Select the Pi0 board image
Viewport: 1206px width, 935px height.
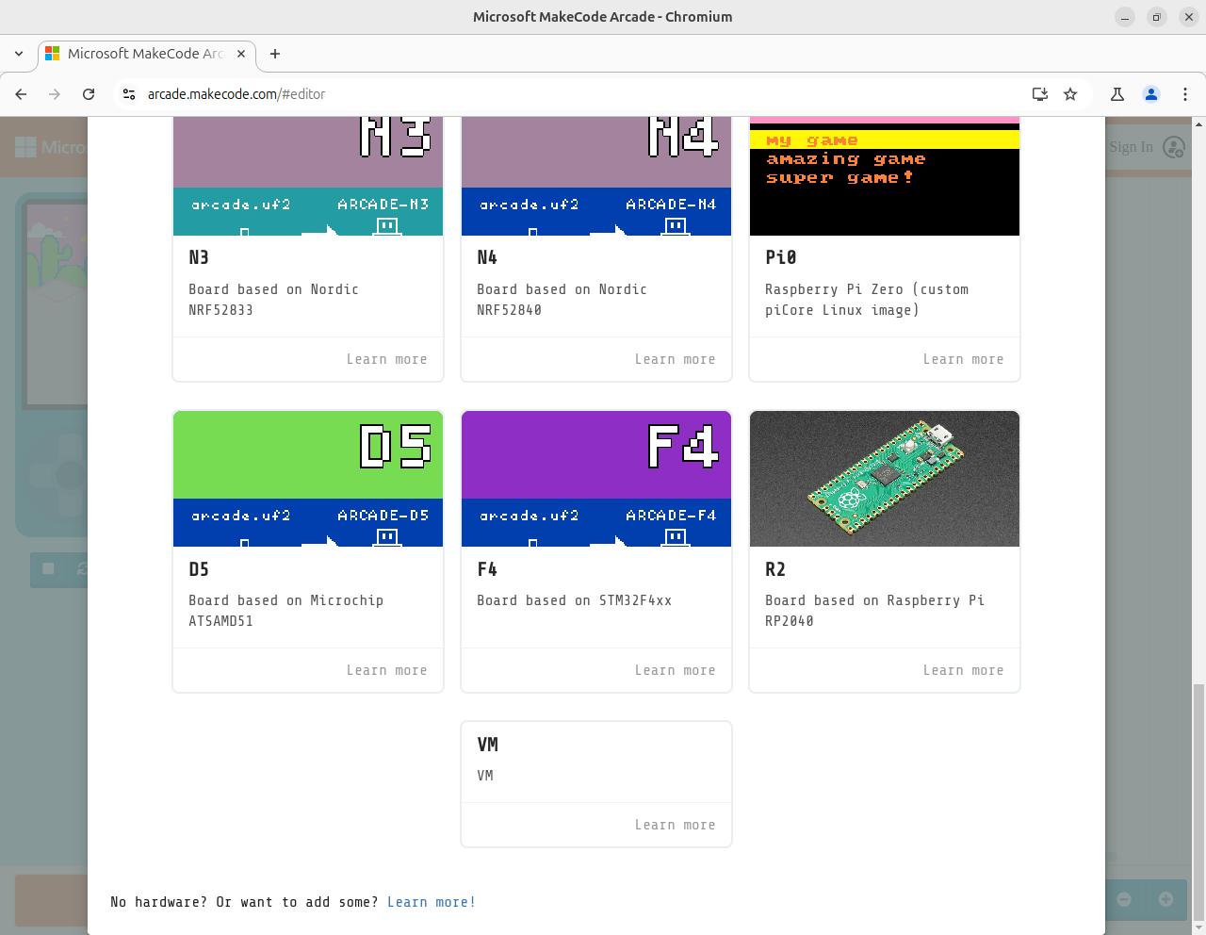pyautogui.click(x=885, y=176)
